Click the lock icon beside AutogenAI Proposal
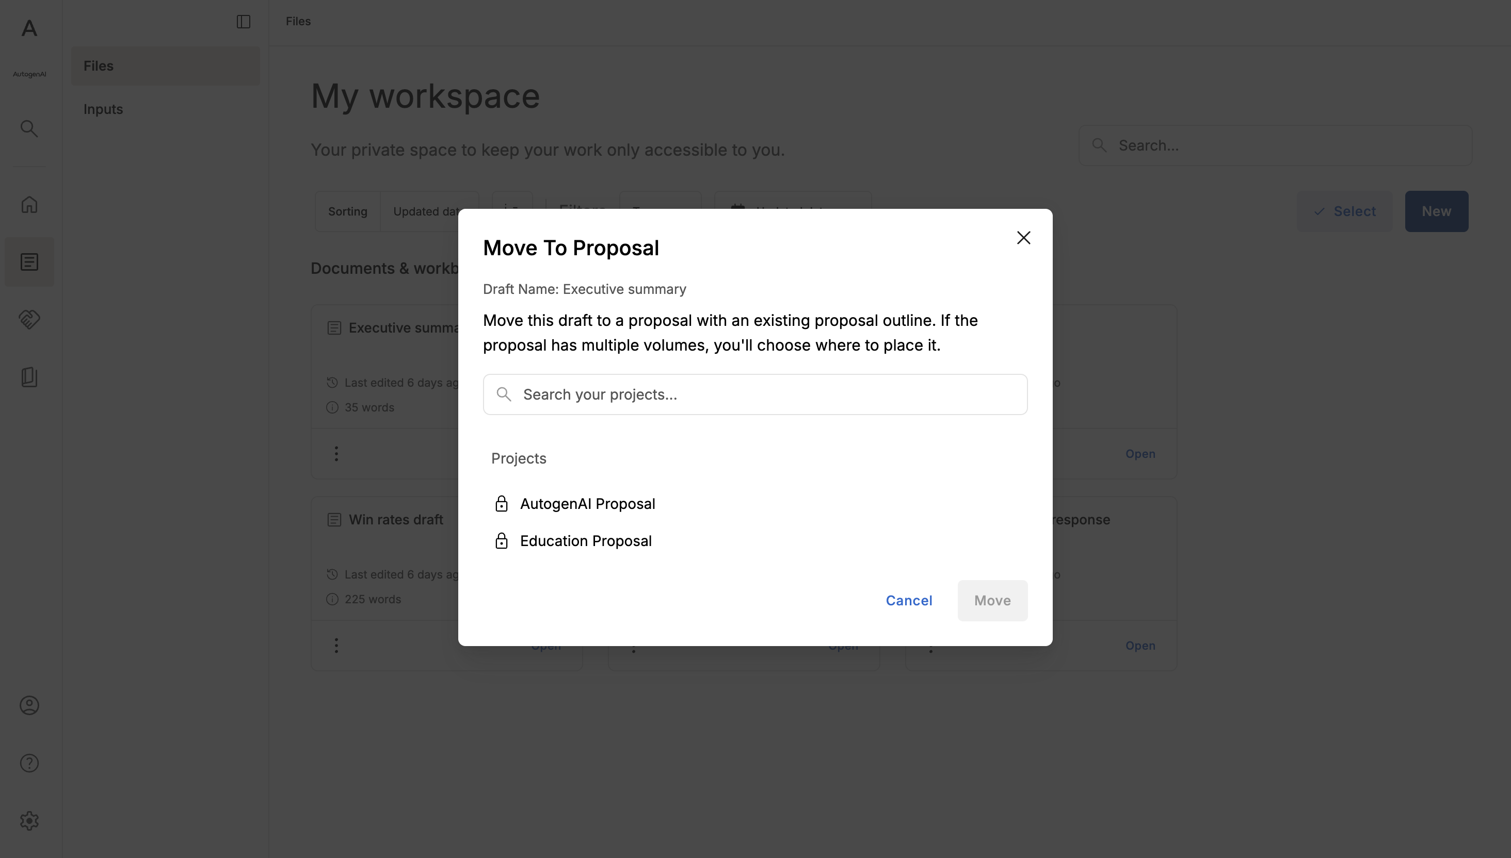Viewport: 1511px width, 858px height. point(501,504)
